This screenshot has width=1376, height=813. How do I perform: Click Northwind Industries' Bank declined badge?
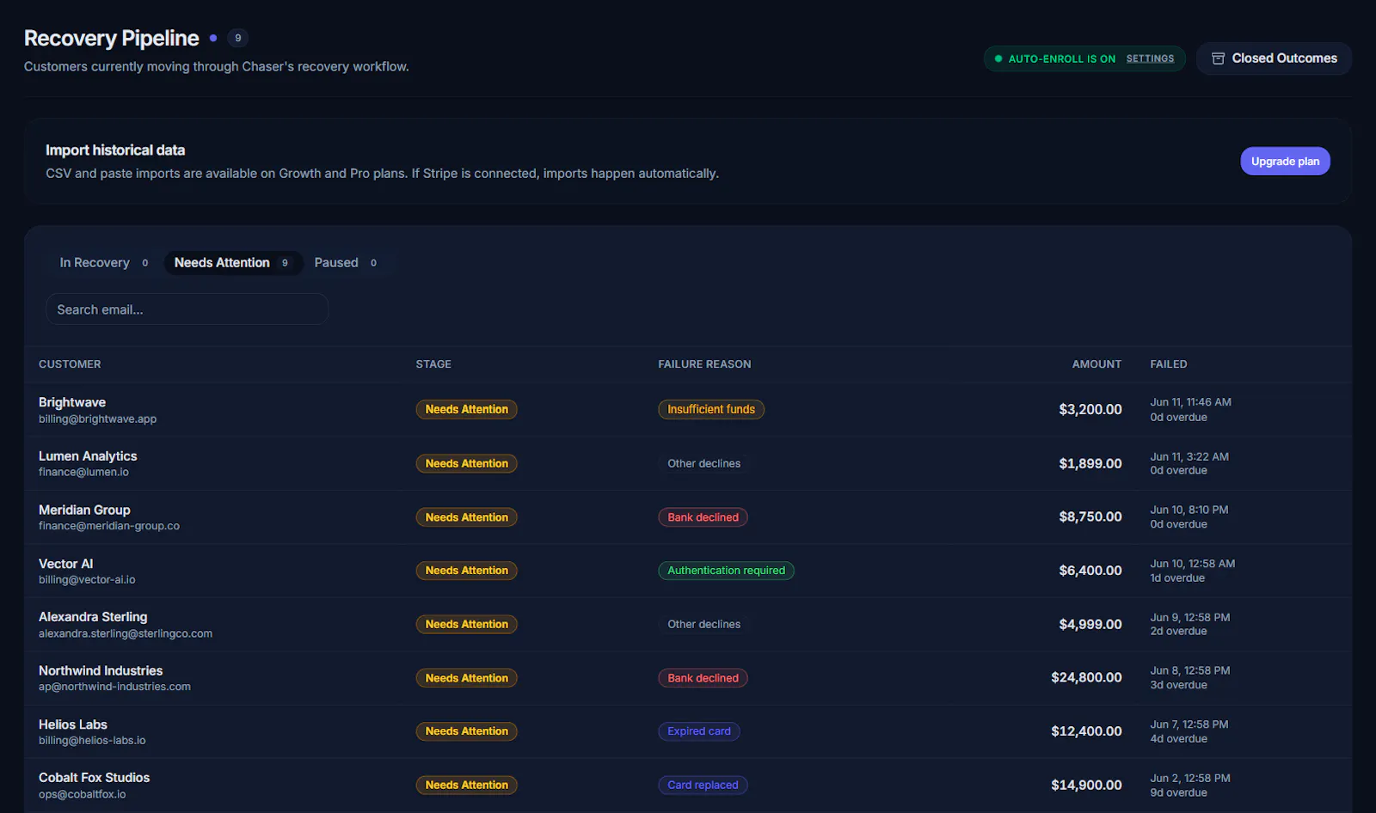(x=703, y=678)
